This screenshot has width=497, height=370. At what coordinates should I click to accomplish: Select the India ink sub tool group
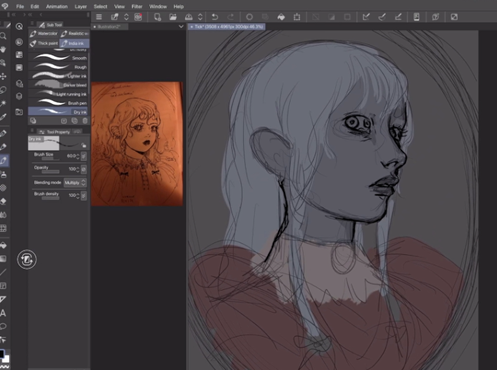(x=74, y=43)
